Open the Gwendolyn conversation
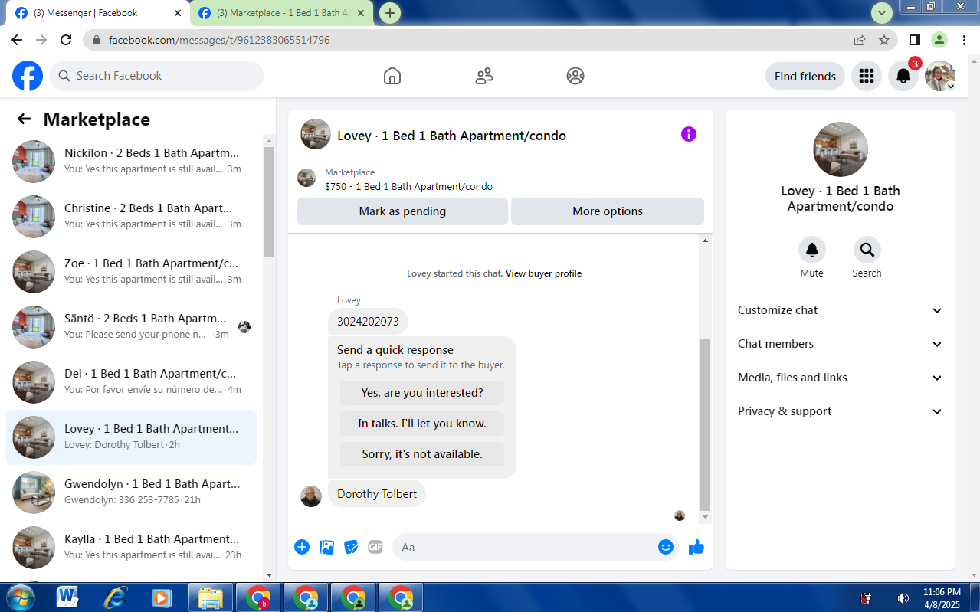This screenshot has width=980, height=612. point(132,492)
